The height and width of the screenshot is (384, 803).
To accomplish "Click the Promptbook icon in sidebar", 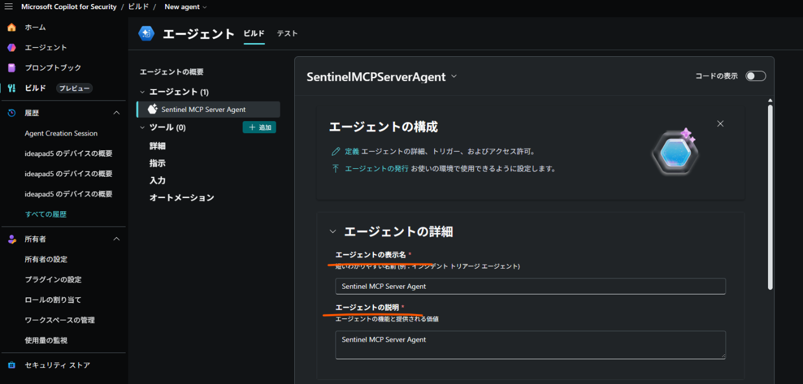I will [11, 68].
